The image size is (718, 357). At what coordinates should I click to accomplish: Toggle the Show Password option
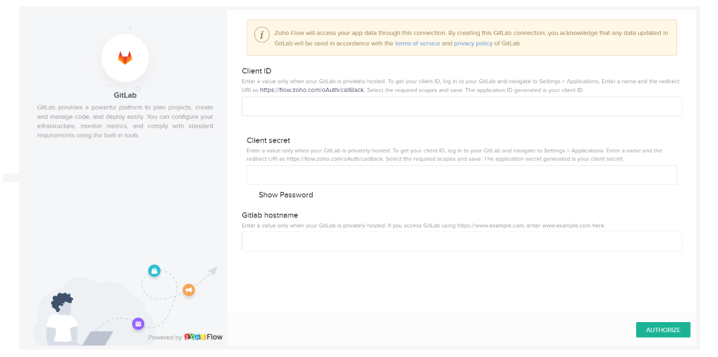(286, 195)
